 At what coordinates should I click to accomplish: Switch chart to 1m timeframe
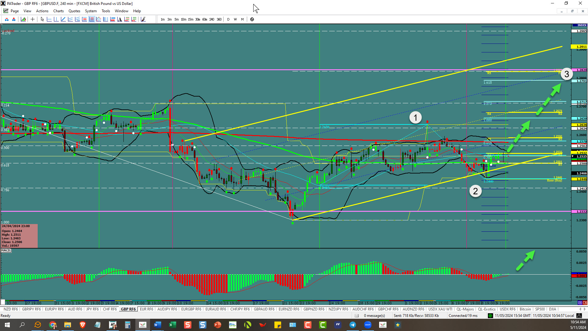(163, 19)
